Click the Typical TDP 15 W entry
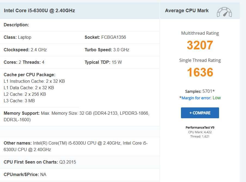The image size is (246, 182). tap(103, 62)
